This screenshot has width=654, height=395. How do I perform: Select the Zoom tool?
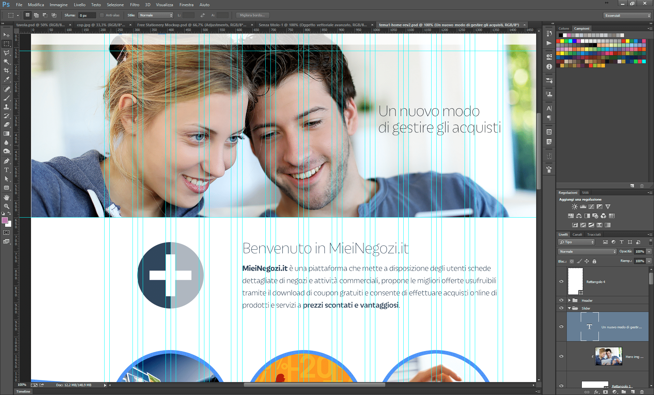[6, 206]
